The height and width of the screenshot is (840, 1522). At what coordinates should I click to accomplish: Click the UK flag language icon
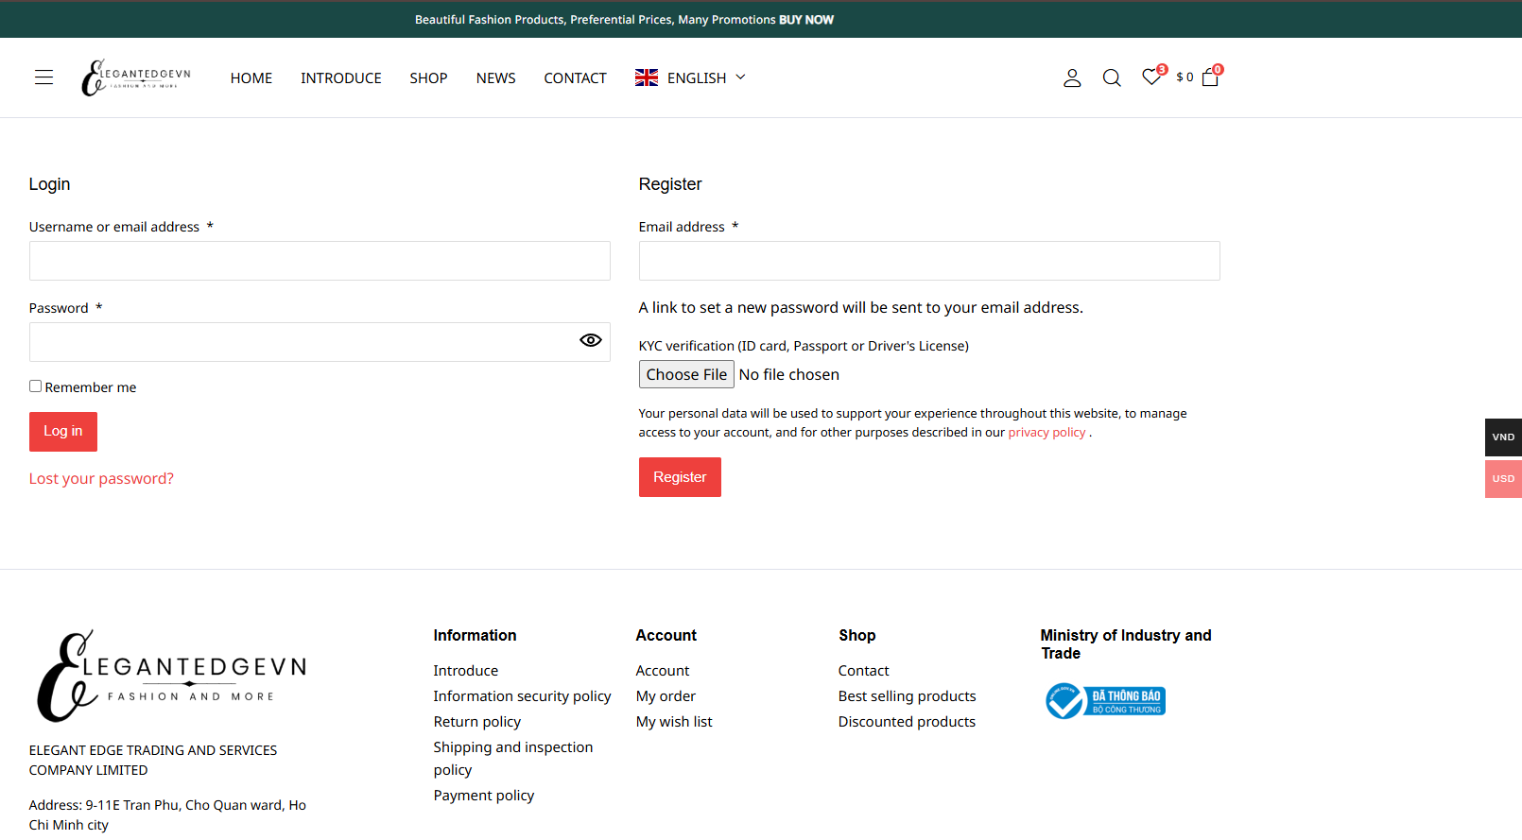tap(647, 77)
